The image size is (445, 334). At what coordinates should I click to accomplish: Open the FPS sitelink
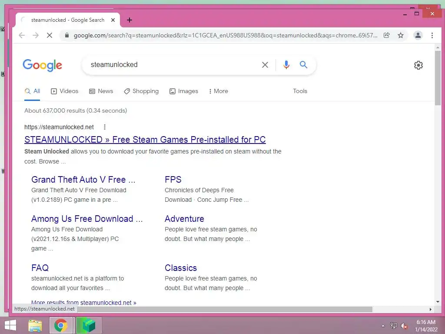tap(173, 180)
